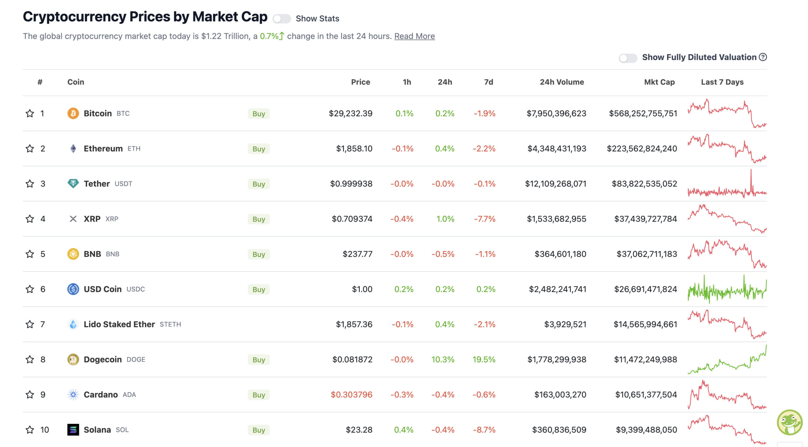Screen dimensions: 808x447
Task: Open the Ethereum coin page link
Action: 103,148
